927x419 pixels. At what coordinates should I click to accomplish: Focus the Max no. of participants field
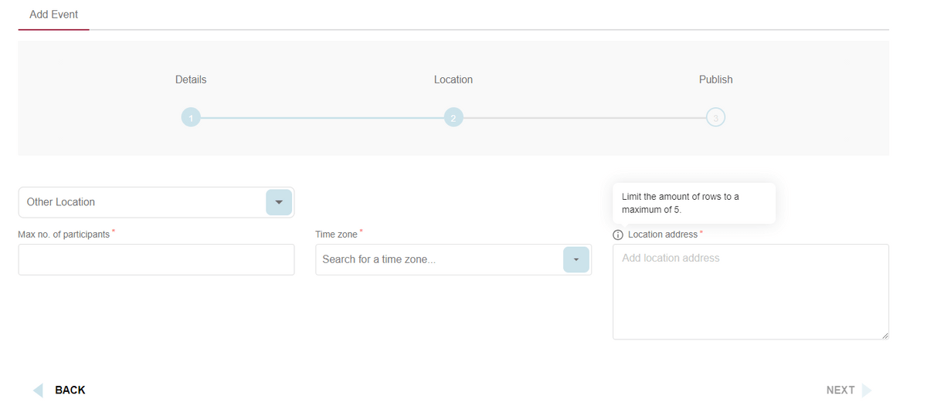[156, 260]
